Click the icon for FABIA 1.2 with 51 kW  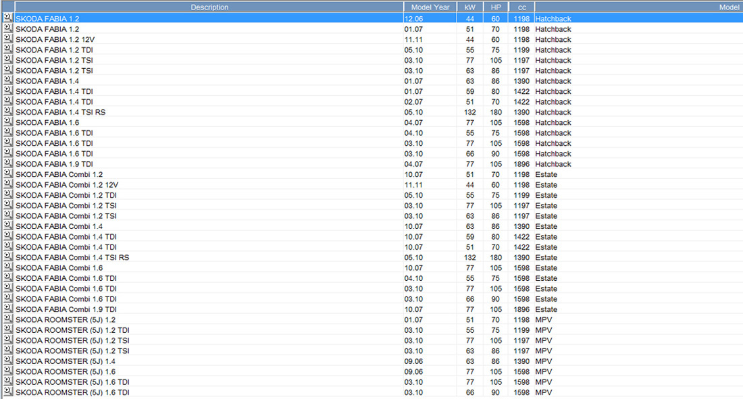pyautogui.click(x=7, y=28)
